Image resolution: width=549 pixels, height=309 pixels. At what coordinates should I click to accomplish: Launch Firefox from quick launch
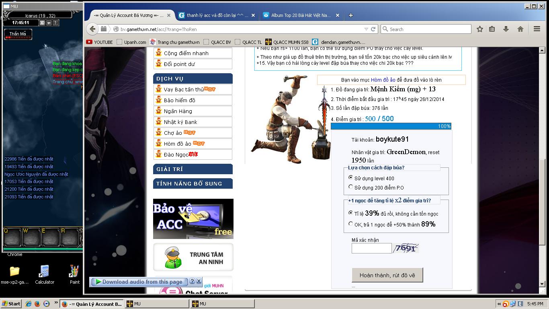[x=37, y=304]
